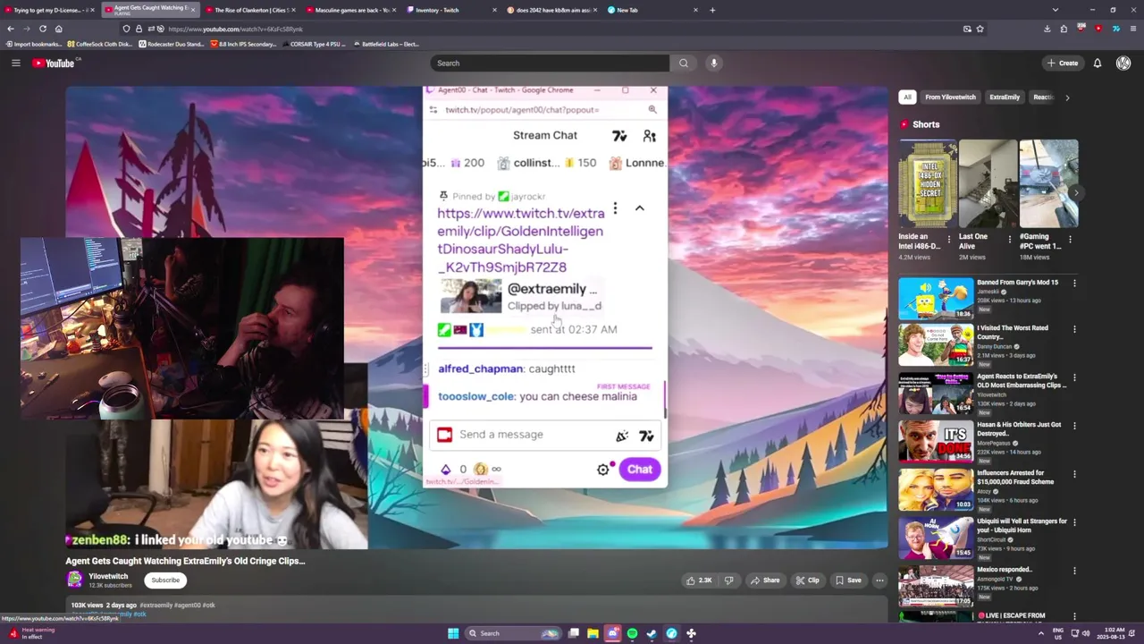Open more actions ellipsis below the video

coord(879,580)
